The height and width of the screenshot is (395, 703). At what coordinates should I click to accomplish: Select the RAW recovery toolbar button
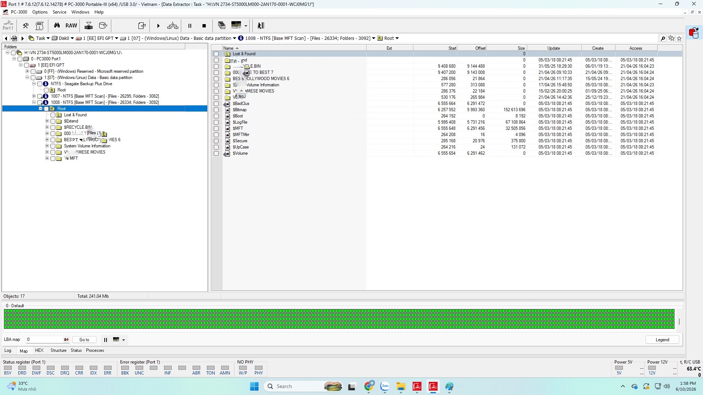(71, 26)
